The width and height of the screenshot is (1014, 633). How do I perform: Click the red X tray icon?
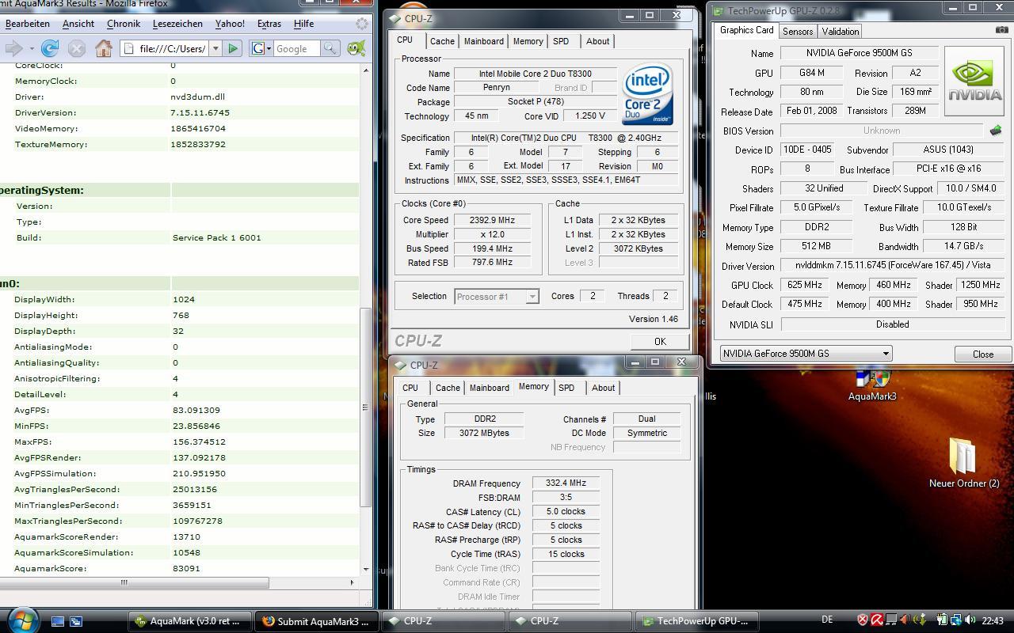[x=863, y=620]
